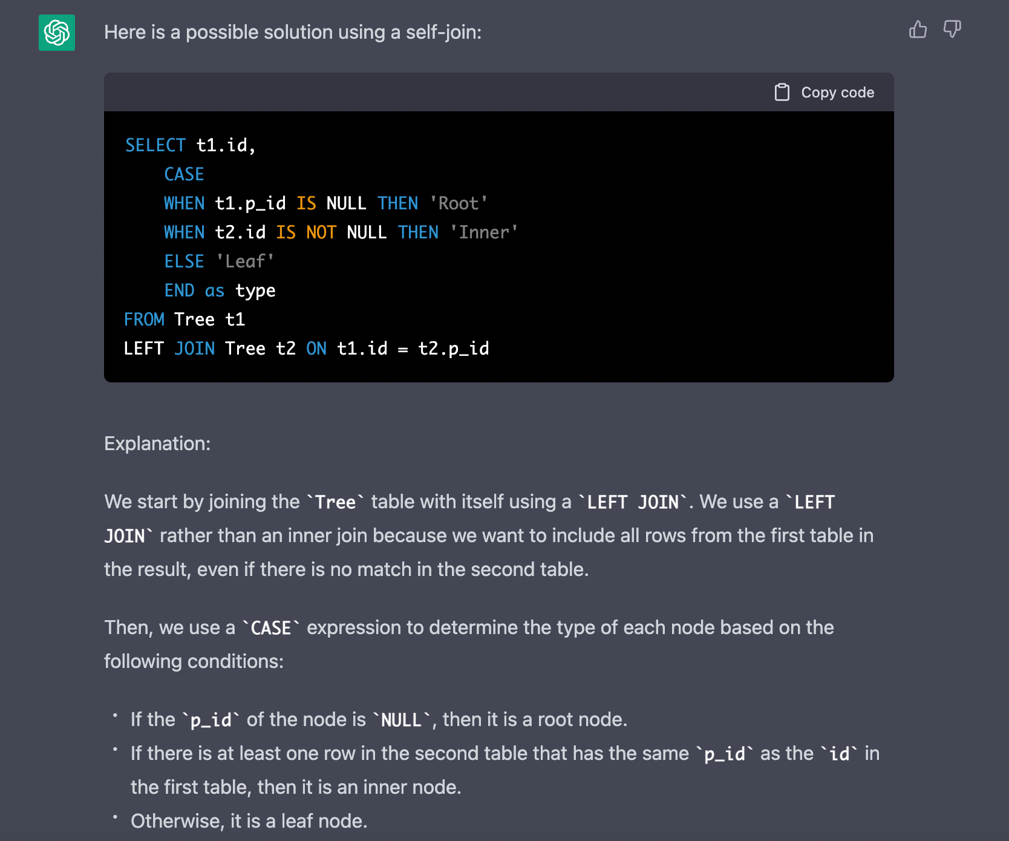Click the 'Leaf' string in the code
1009x841 pixels.
(245, 261)
